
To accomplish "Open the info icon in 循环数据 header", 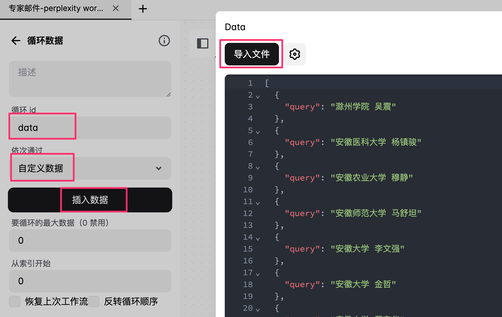I will click(x=164, y=41).
